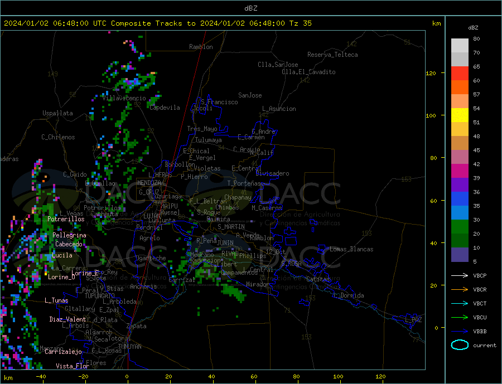
Task: Pick the green 30 dBZ color swatch
Action: (x=460, y=227)
